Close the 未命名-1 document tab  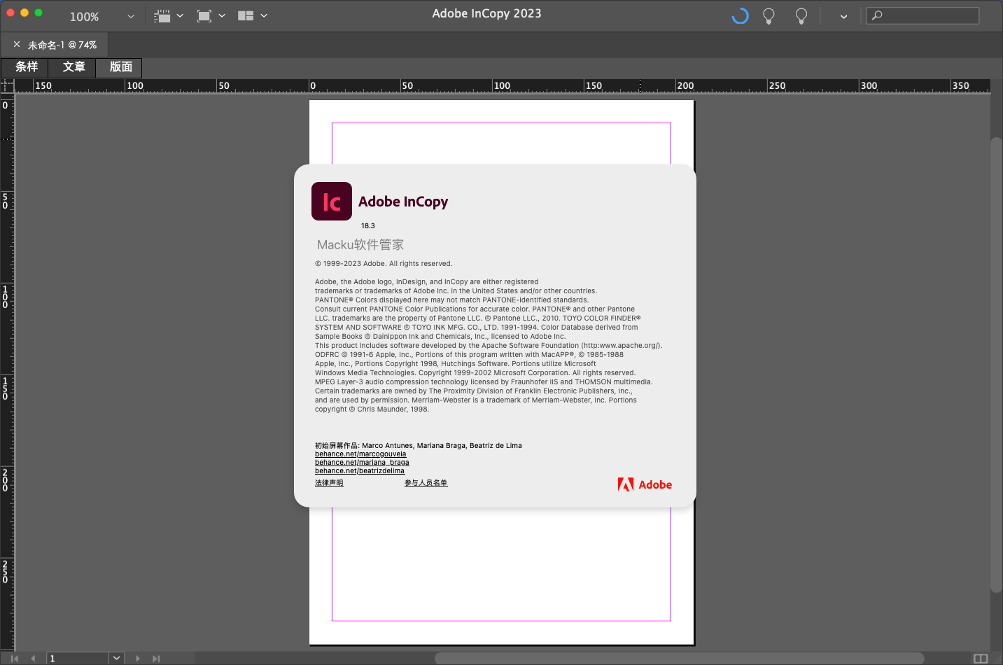pyautogui.click(x=17, y=44)
